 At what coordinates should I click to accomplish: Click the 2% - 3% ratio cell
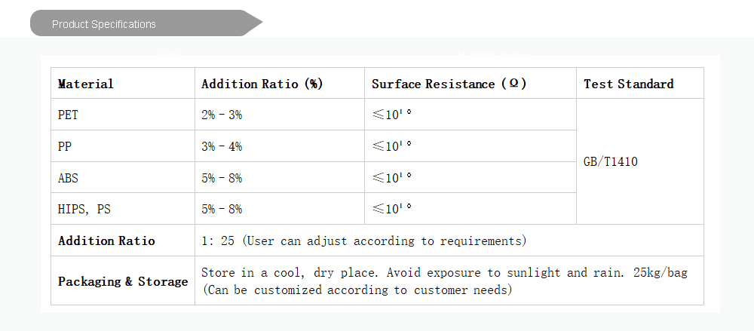222,115
